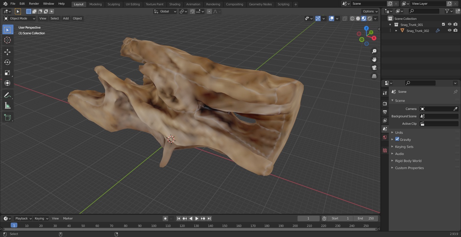Switch to the Shading workspace tab
Viewport: 461px width, 237px height.
click(175, 4)
